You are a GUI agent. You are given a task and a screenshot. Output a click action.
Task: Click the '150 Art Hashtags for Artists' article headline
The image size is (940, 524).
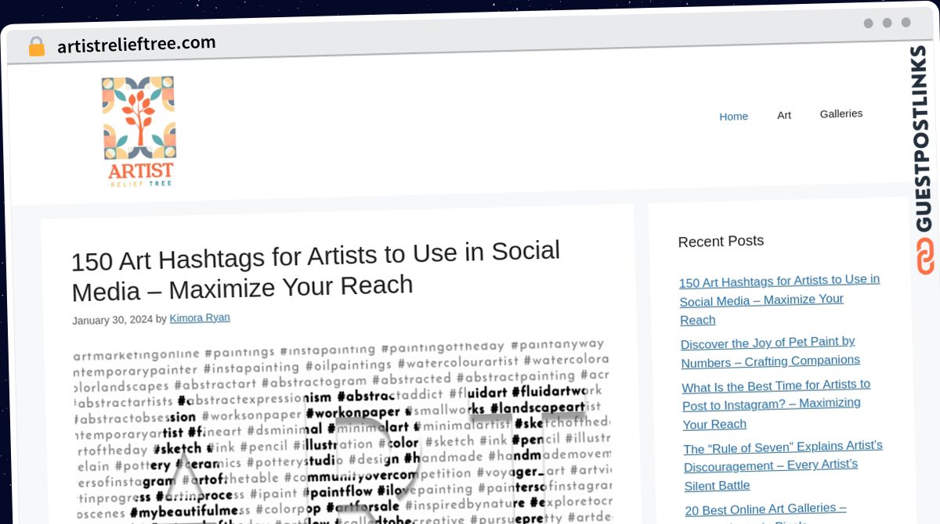316,270
